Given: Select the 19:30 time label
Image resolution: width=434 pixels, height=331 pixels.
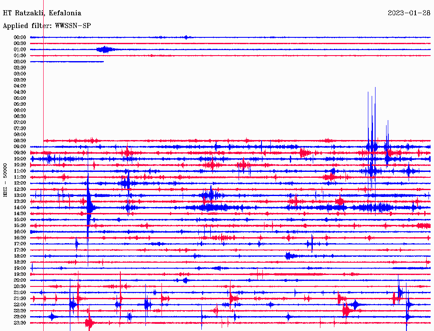Looking at the screenshot, I should [20, 275].
